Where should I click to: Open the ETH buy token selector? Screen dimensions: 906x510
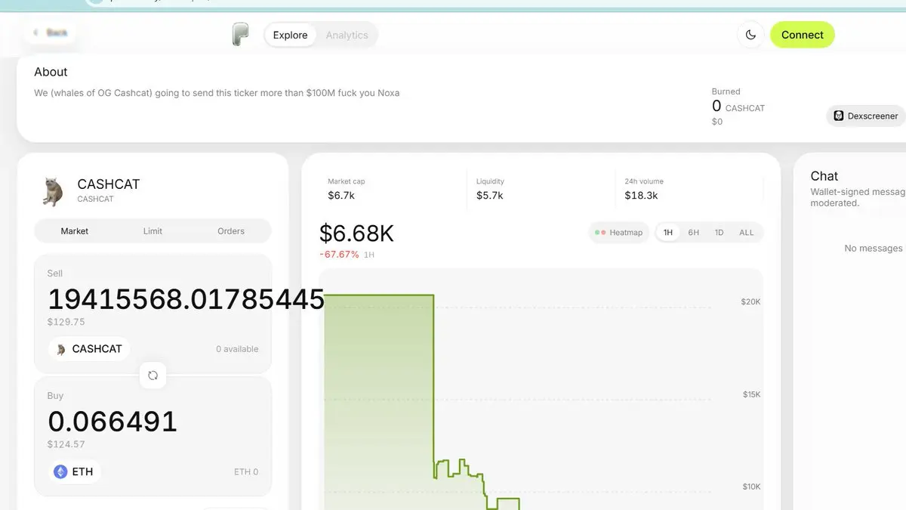(x=74, y=471)
